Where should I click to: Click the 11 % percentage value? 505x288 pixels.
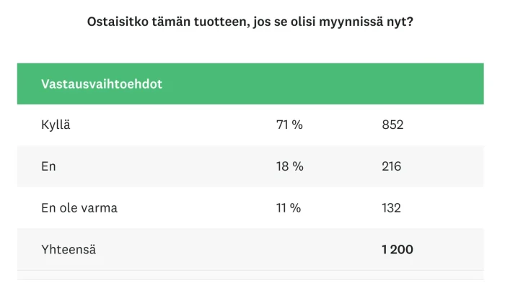click(289, 208)
